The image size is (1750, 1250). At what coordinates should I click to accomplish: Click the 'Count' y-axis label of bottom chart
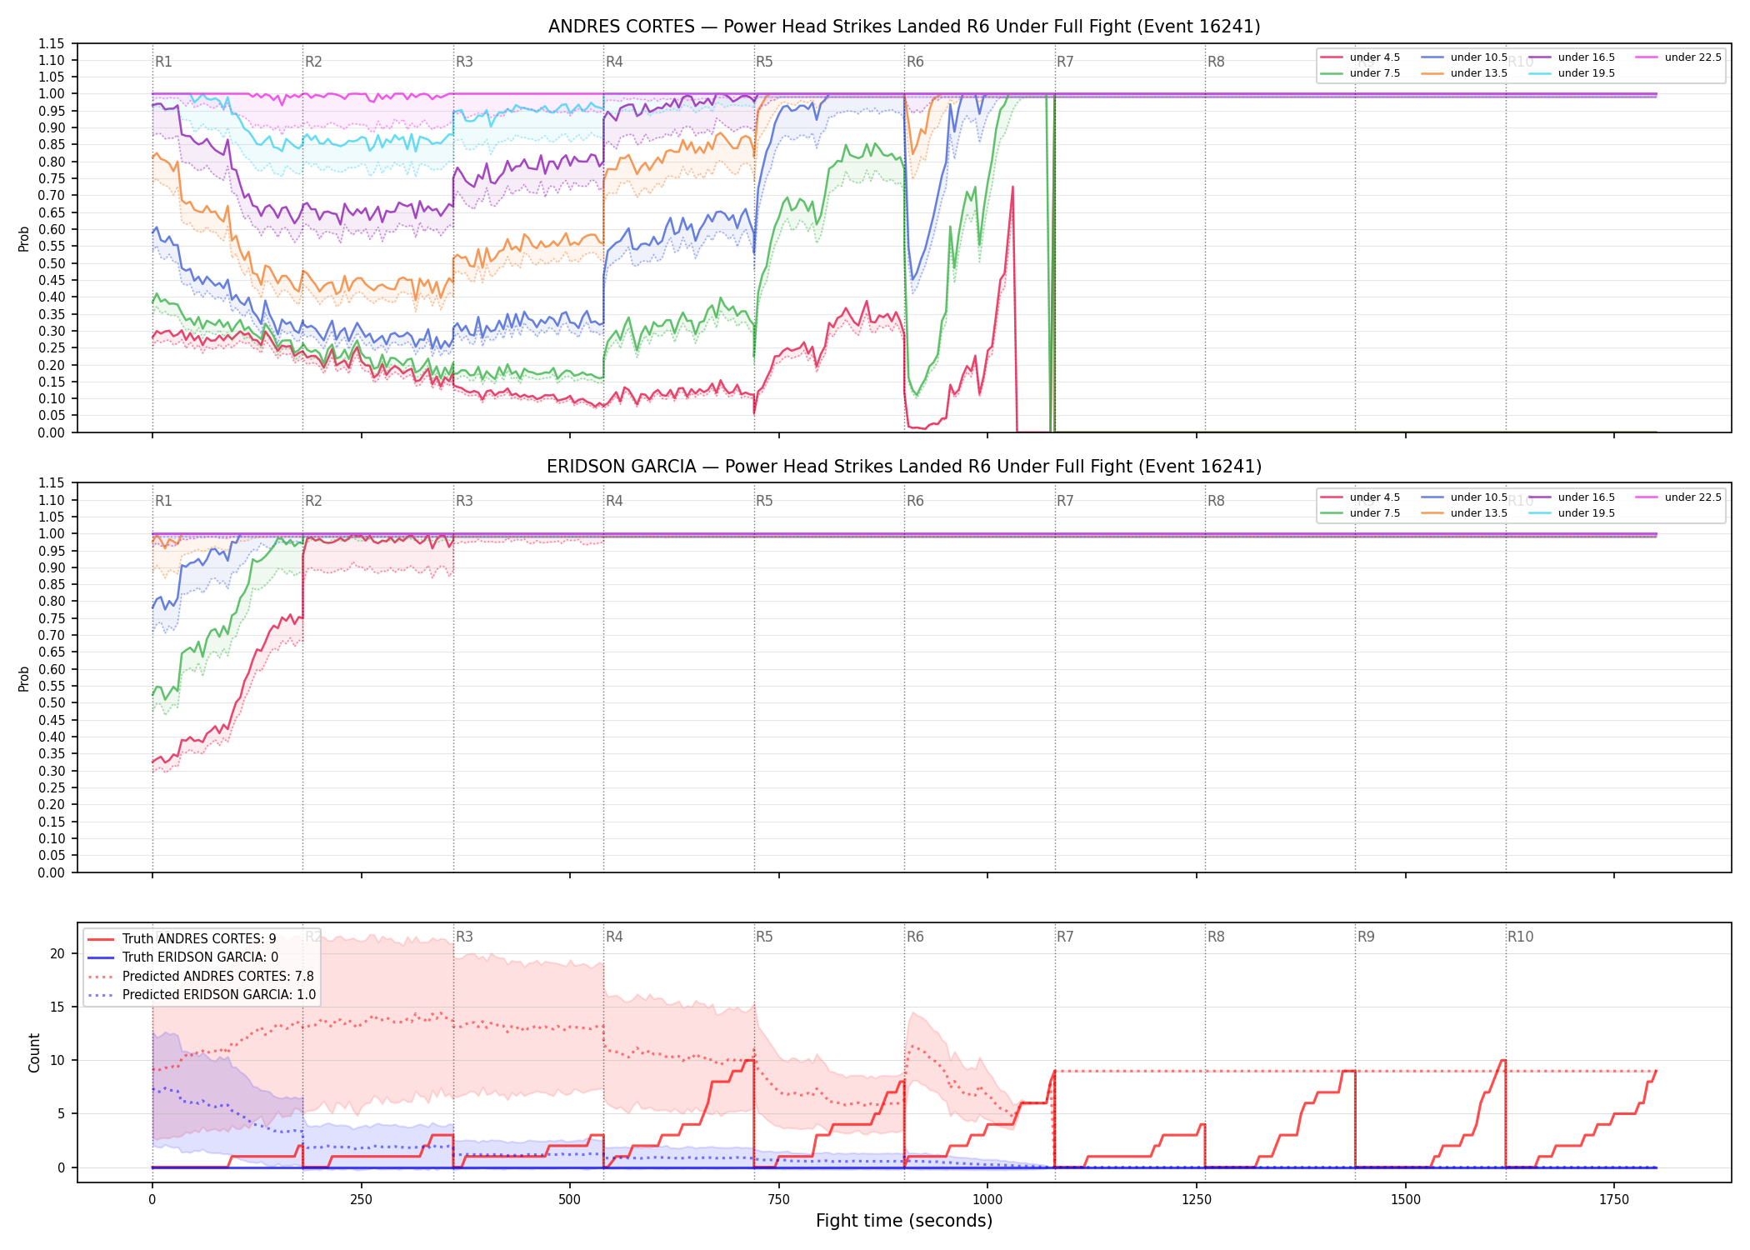click(x=34, y=1052)
